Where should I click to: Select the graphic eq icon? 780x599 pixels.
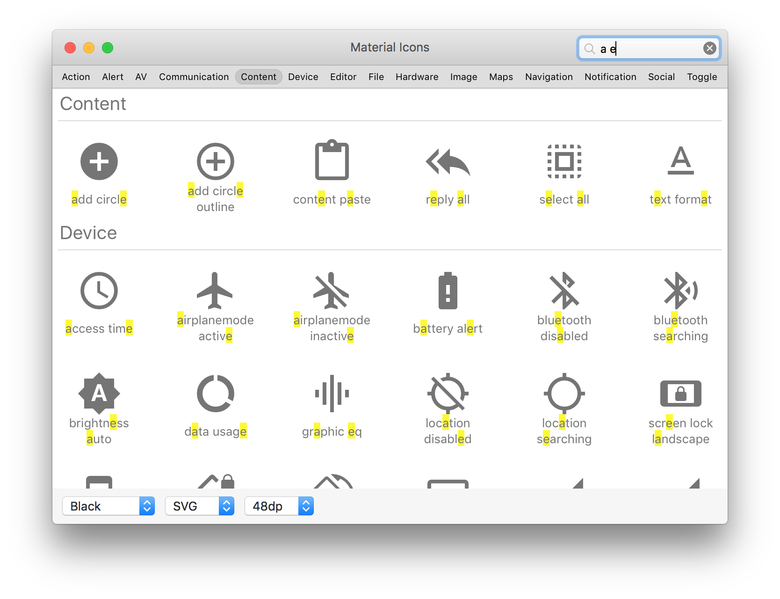[x=332, y=394]
